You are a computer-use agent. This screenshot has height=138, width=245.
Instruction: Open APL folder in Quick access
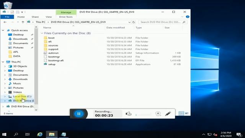15,52
